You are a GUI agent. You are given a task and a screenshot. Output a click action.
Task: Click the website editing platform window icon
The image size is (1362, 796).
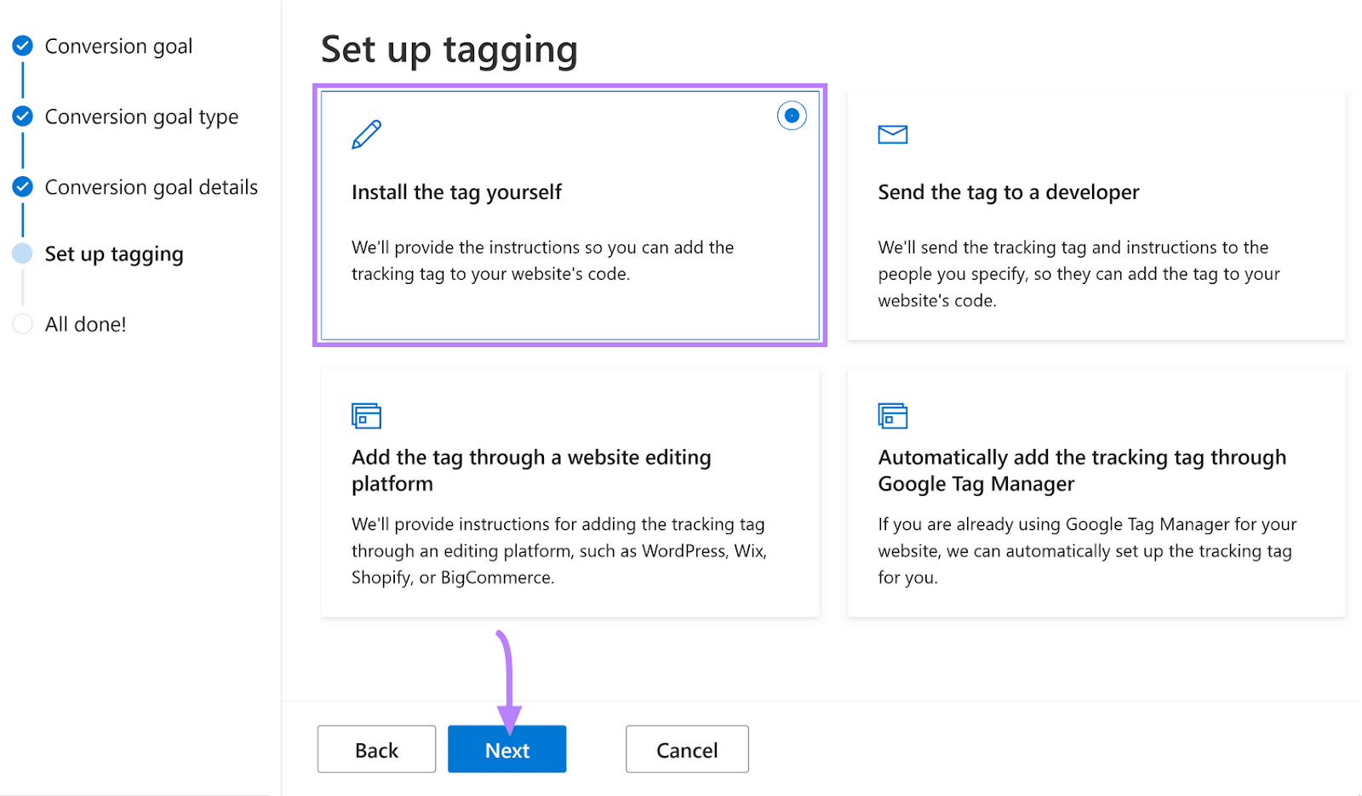(x=366, y=416)
